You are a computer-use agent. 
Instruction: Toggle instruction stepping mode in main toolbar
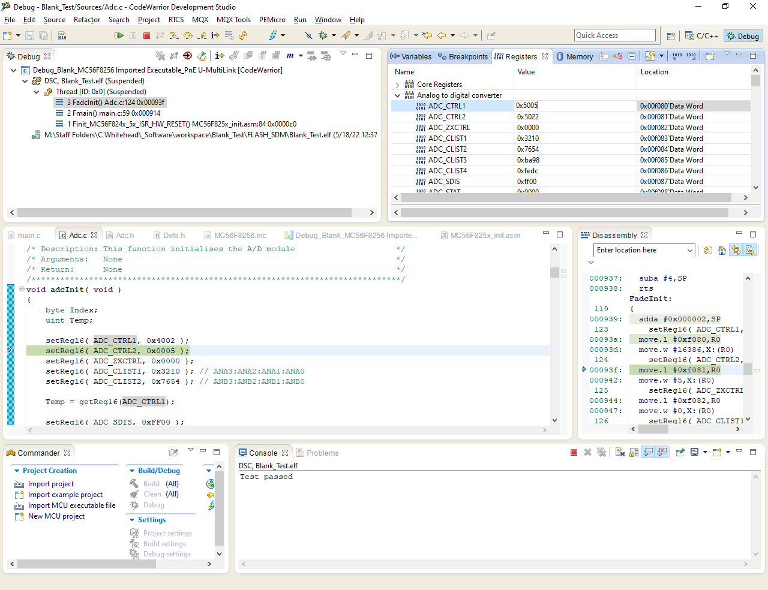[x=215, y=36]
